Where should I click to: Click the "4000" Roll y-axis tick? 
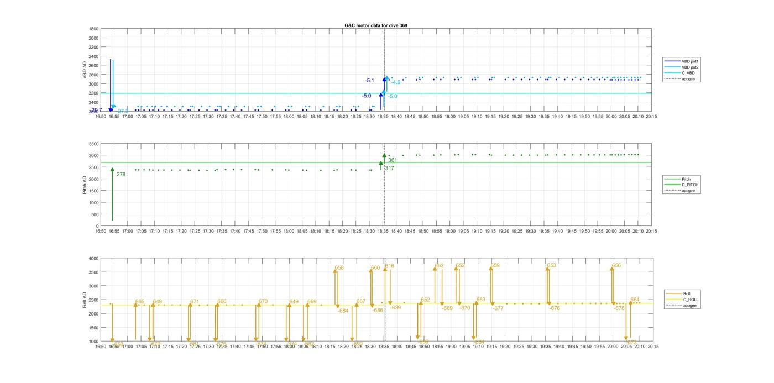(x=93, y=259)
